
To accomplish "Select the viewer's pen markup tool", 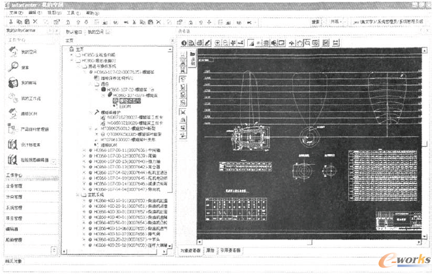I will coord(208,43).
